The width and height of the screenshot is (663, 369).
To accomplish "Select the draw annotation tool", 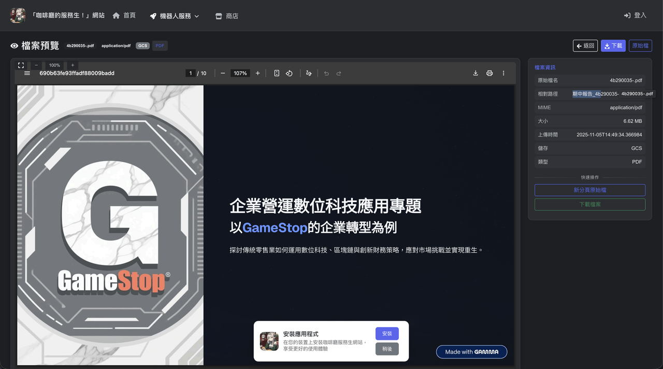I will pos(309,73).
